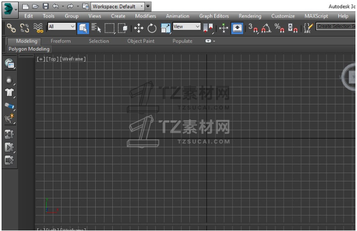Click the particle spark sidebar icon
The image size is (357, 231).
point(9,118)
